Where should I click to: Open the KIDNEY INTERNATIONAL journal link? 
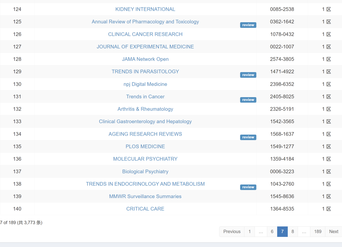[x=145, y=9]
